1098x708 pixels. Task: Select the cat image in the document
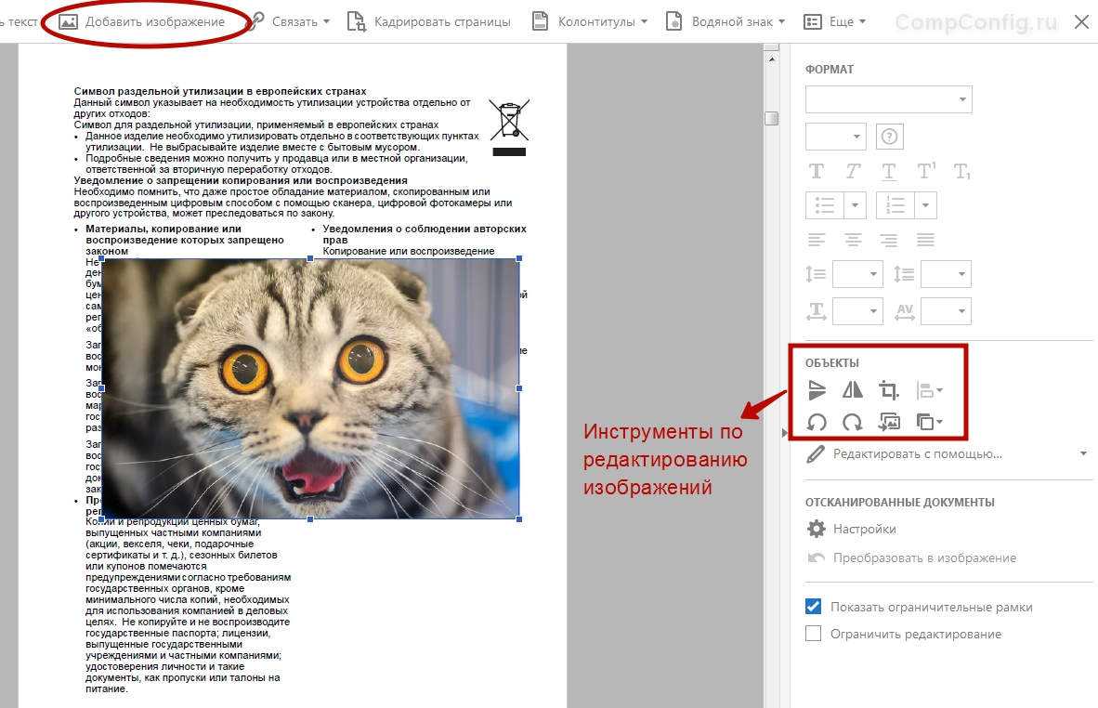[310, 388]
